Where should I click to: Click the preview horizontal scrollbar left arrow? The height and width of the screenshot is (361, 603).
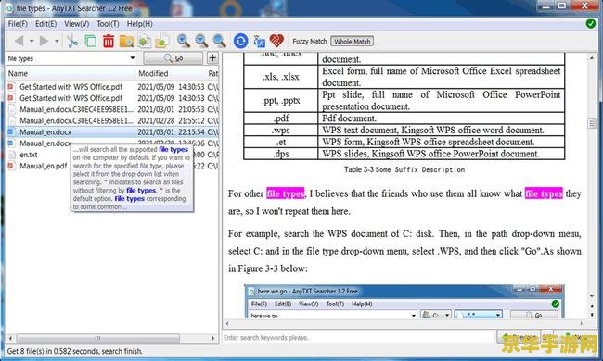227,323
